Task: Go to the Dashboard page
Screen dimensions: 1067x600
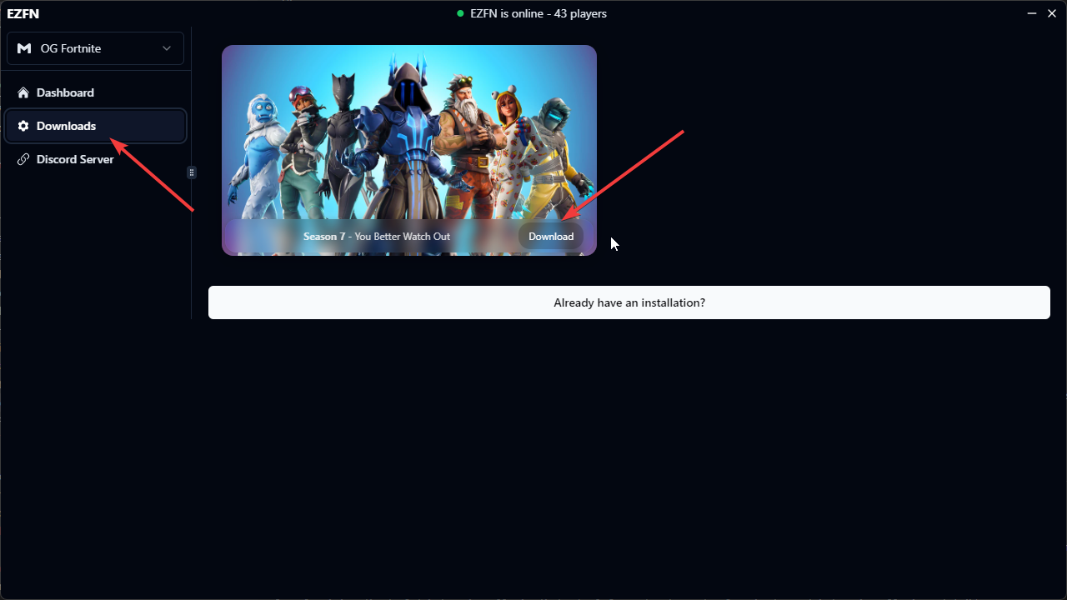Action: [65, 92]
